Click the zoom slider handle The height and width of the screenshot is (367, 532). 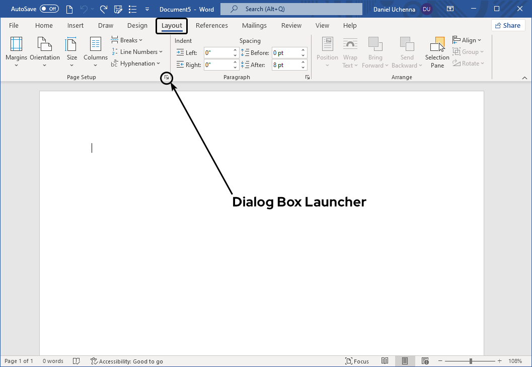[471, 361]
